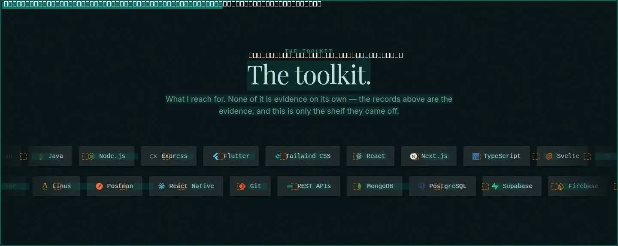
Task: Click the Next.js circular N icon
Action: [x=414, y=156]
